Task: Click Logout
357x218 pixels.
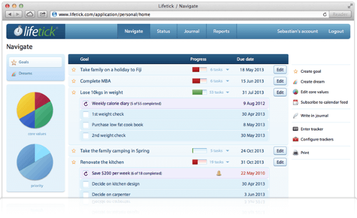Action: (x=336, y=31)
